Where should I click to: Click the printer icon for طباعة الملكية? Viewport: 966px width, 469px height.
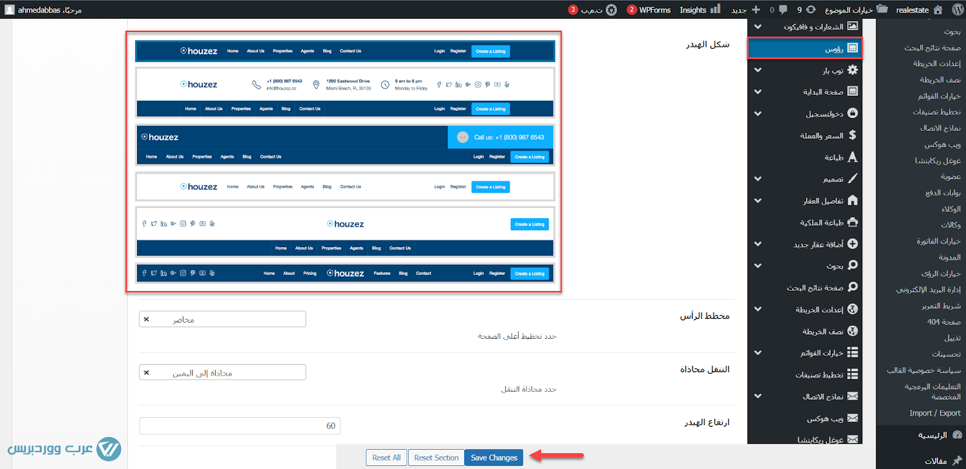pos(852,222)
